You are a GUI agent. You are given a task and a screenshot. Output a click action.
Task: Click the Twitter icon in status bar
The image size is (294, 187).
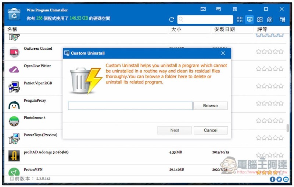[x=279, y=179]
